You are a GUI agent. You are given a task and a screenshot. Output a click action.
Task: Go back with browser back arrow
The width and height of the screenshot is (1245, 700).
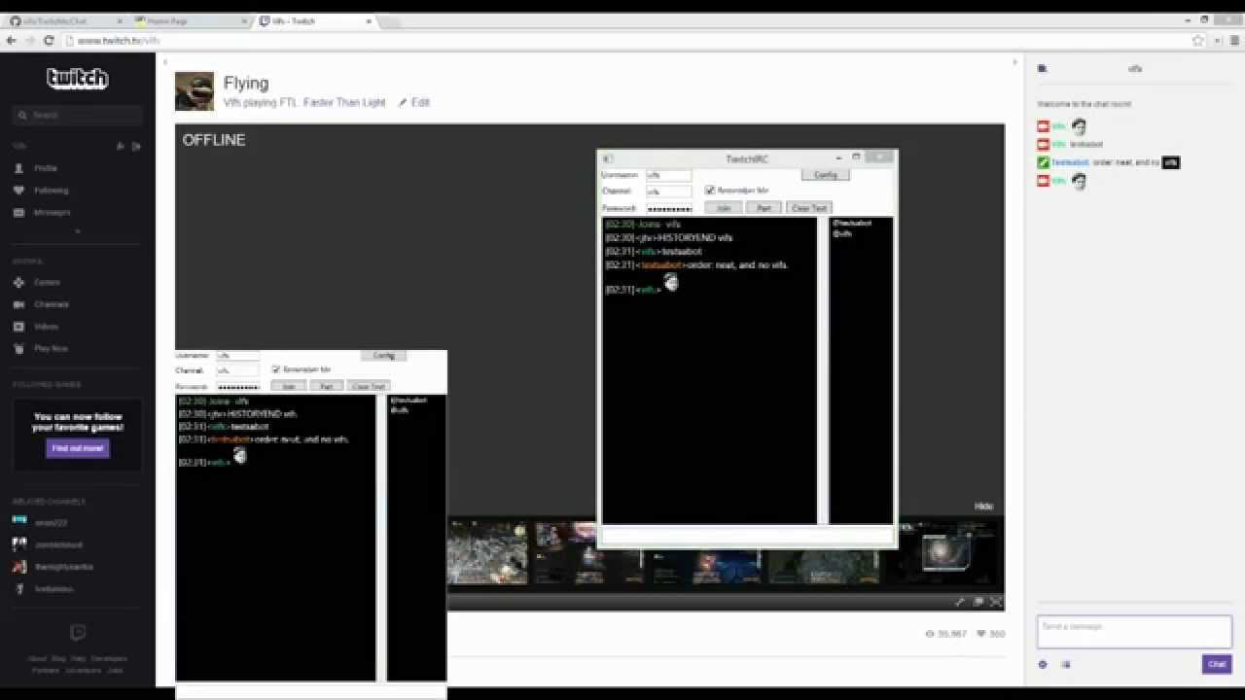12,41
